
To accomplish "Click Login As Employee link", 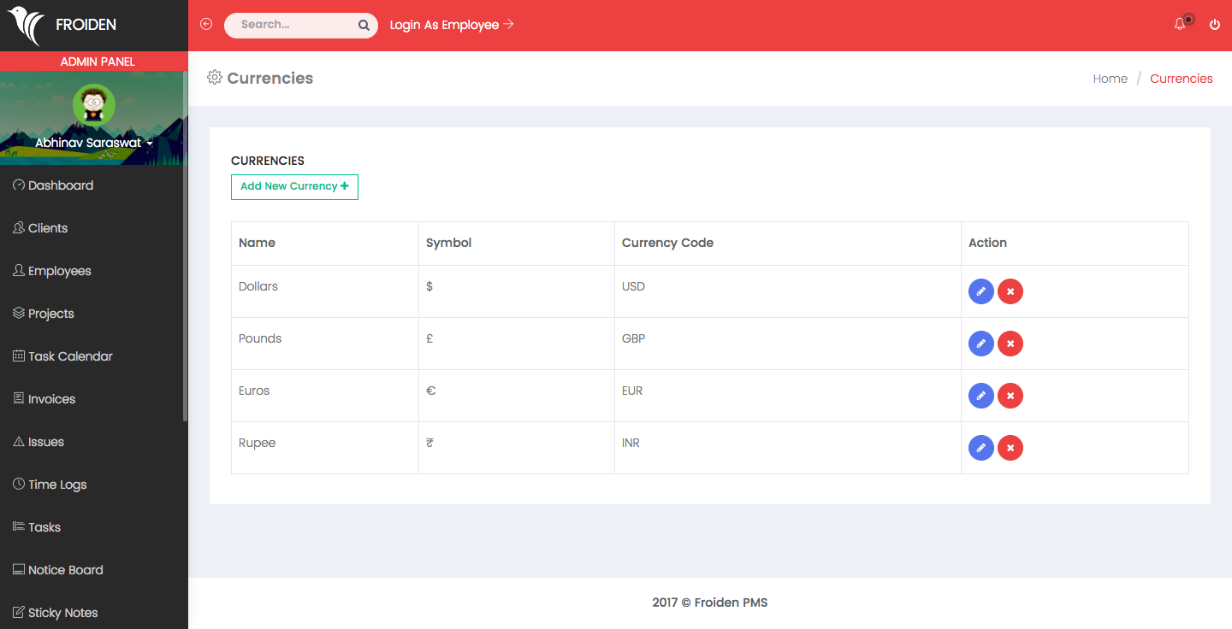I will coord(451,25).
